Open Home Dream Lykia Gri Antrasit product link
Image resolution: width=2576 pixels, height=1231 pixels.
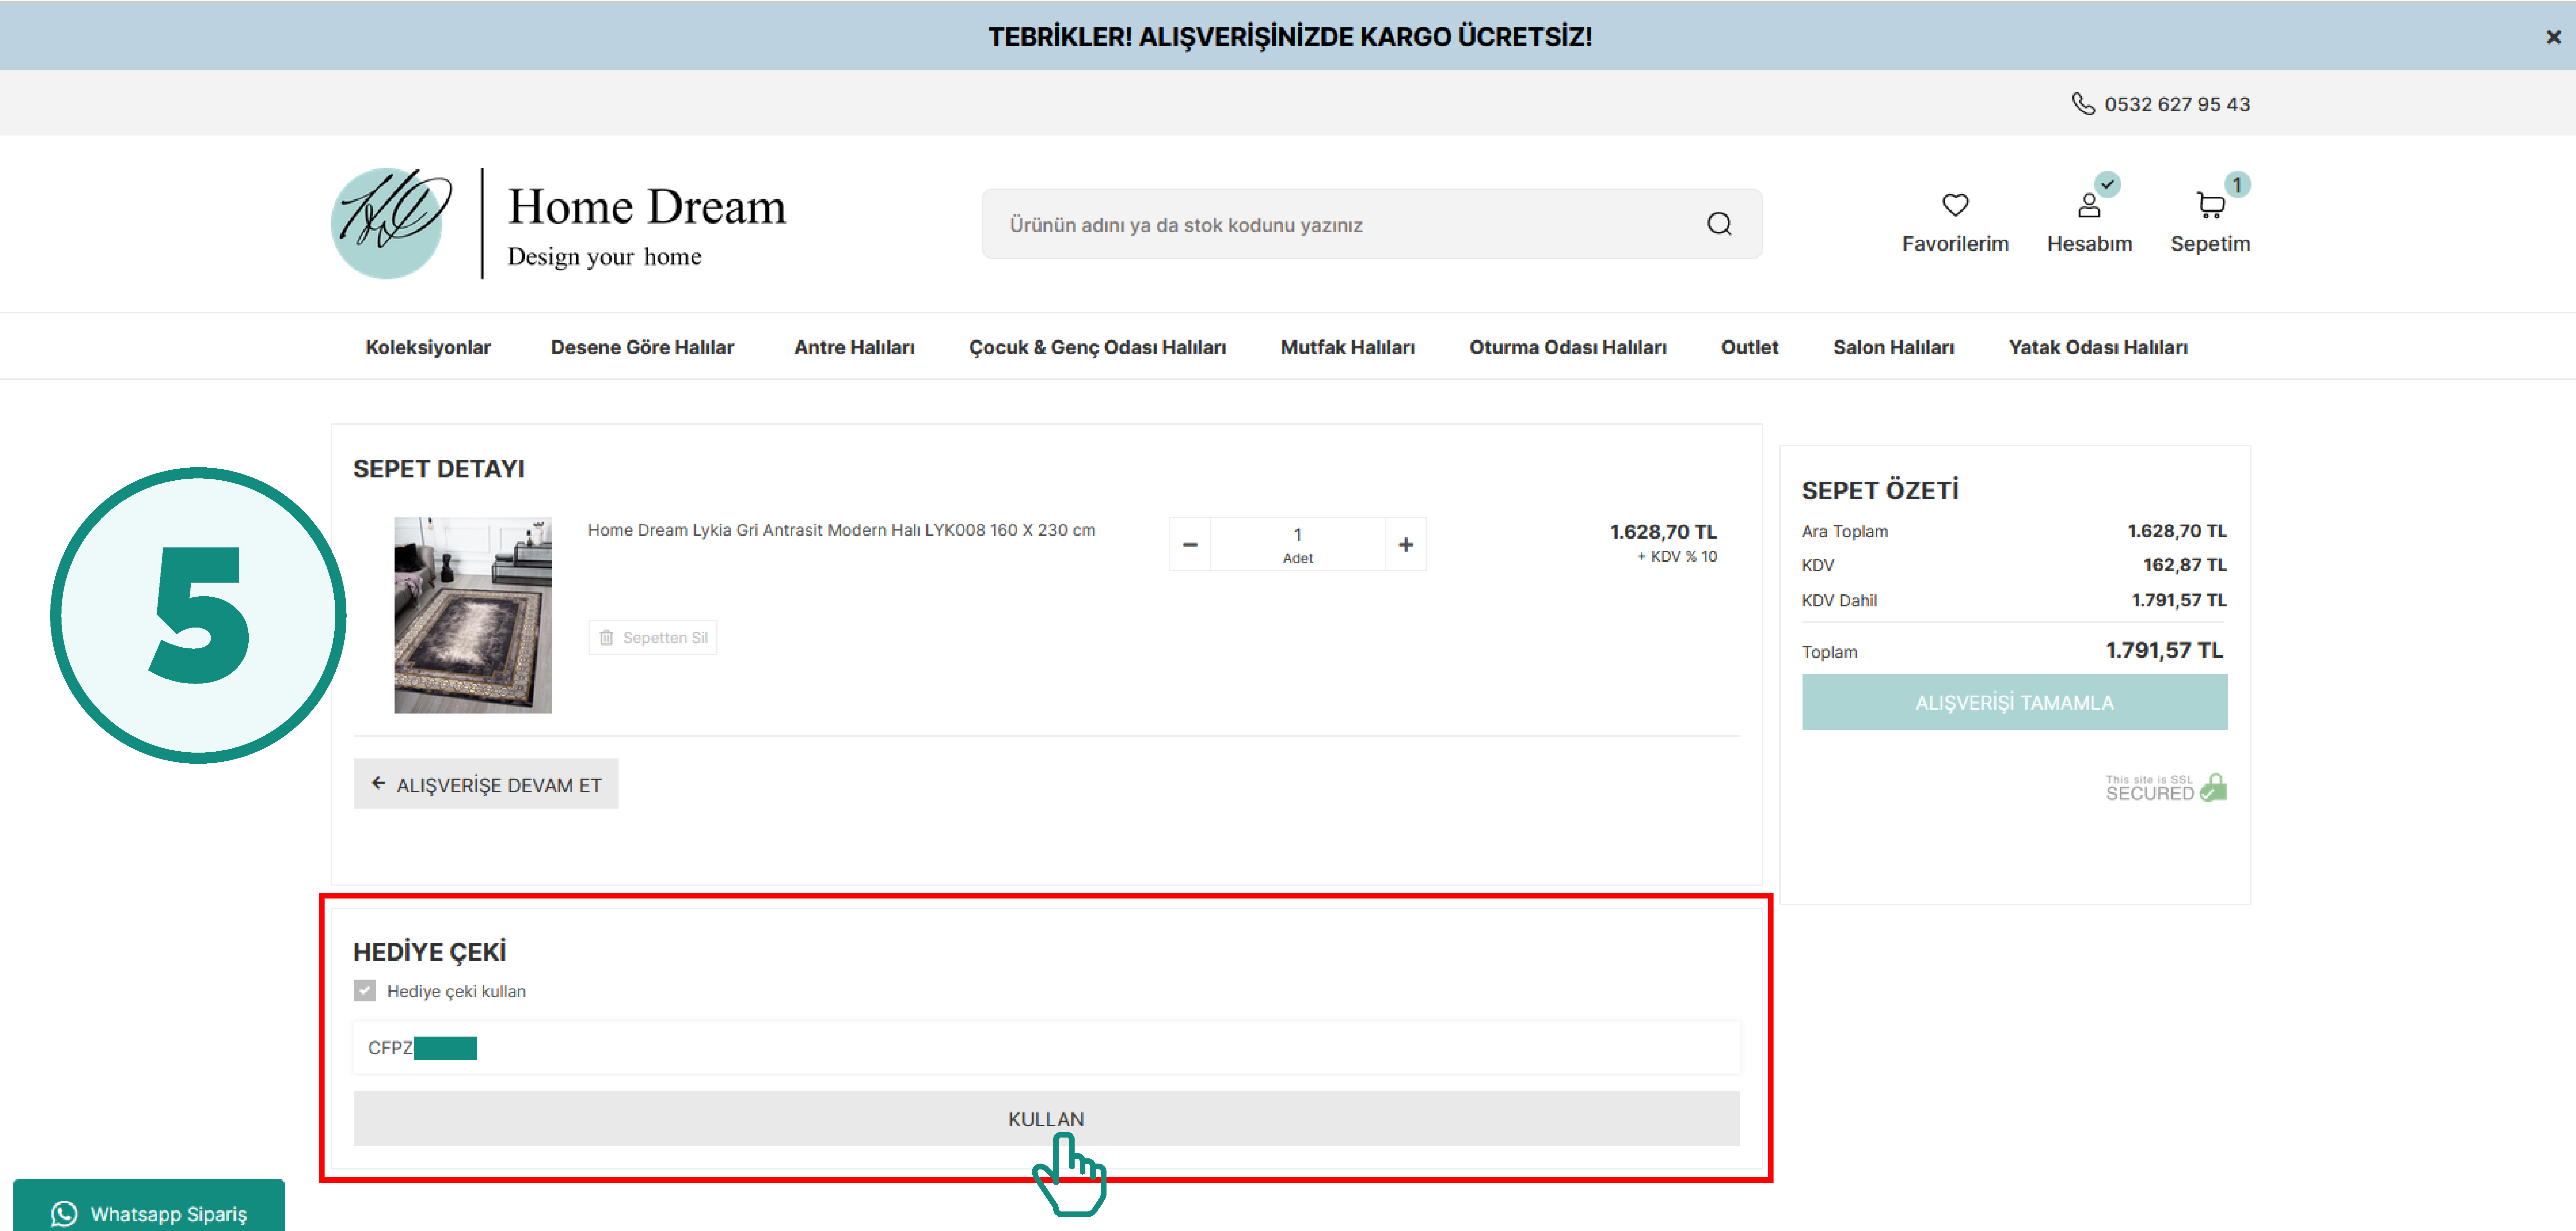[x=841, y=530]
